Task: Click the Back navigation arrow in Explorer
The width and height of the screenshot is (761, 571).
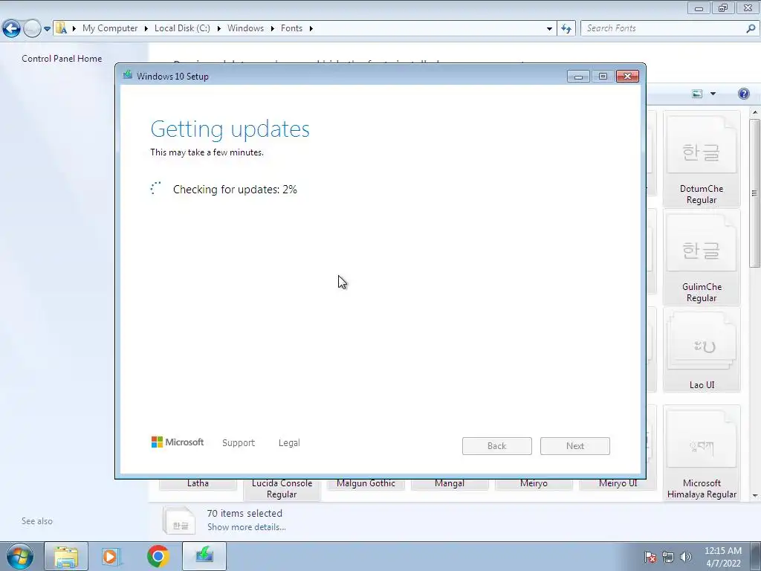Action: [x=12, y=29]
